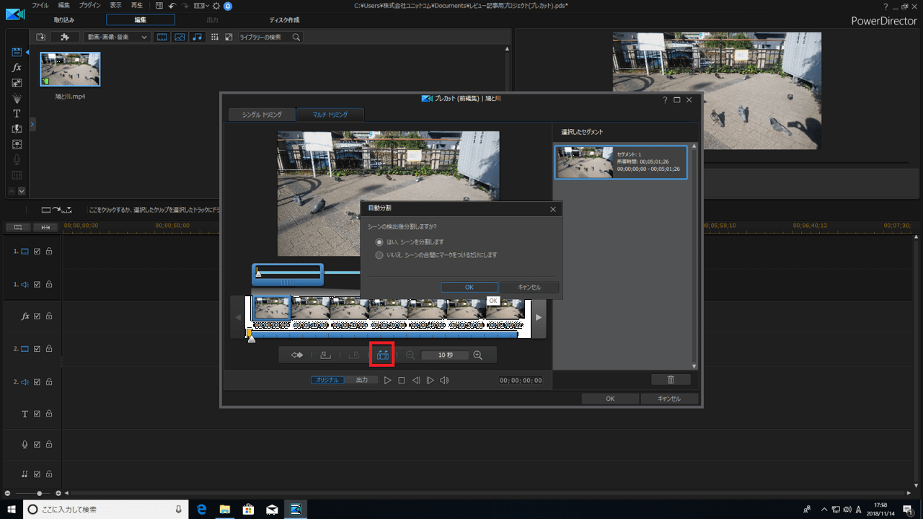Select 'はい、シーンを分割します' radio option
Image resolution: width=923 pixels, height=519 pixels.
379,242
